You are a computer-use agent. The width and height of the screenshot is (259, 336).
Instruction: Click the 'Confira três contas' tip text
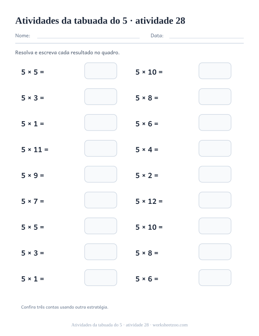click(x=65, y=307)
